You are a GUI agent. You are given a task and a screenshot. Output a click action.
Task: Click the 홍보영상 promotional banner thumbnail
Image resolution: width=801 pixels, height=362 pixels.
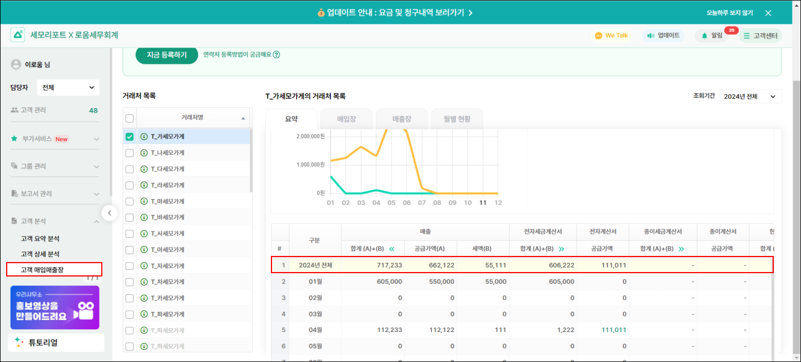pyautogui.click(x=55, y=308)
